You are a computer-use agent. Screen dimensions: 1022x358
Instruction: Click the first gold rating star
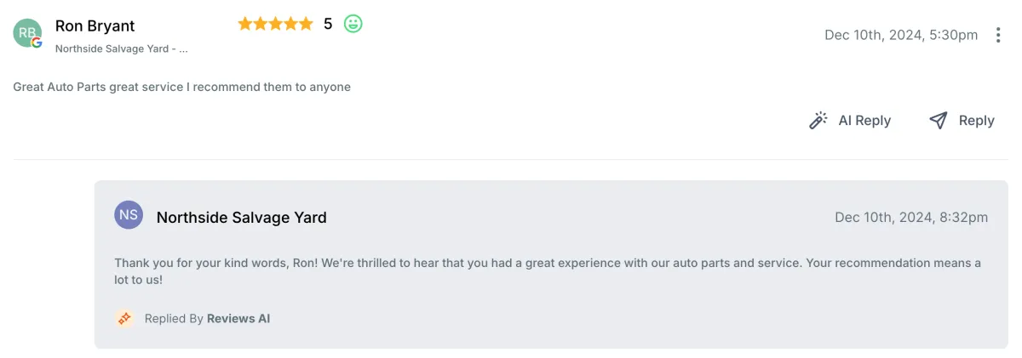[x=245, y=24]
